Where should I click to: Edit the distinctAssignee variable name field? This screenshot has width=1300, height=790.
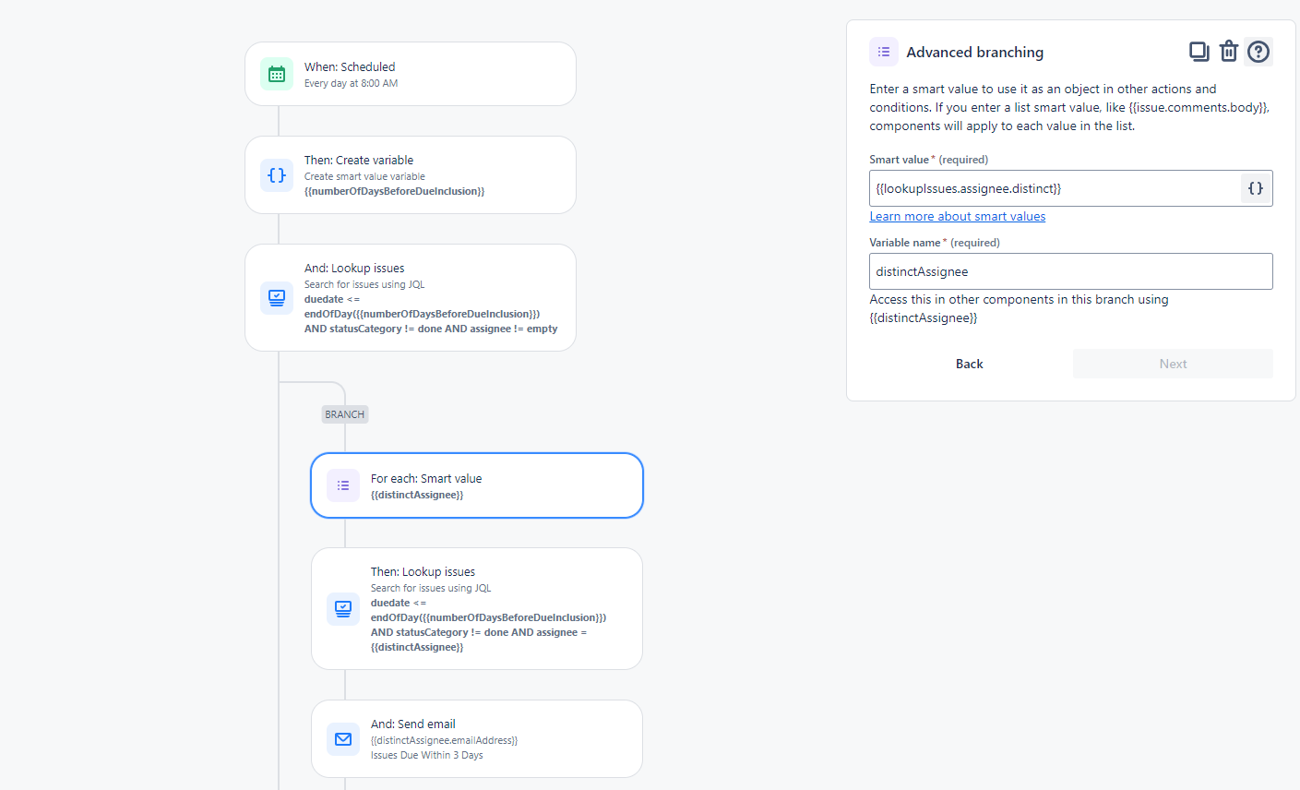tap(1070, 271)
